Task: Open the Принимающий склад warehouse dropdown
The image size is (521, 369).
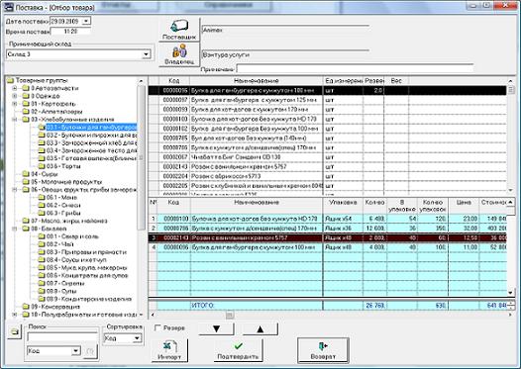Action: pos(147,54)
